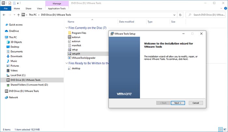Refresh the current folder view
Viewport: 228px width, 132px height.
tap(180, 15)
